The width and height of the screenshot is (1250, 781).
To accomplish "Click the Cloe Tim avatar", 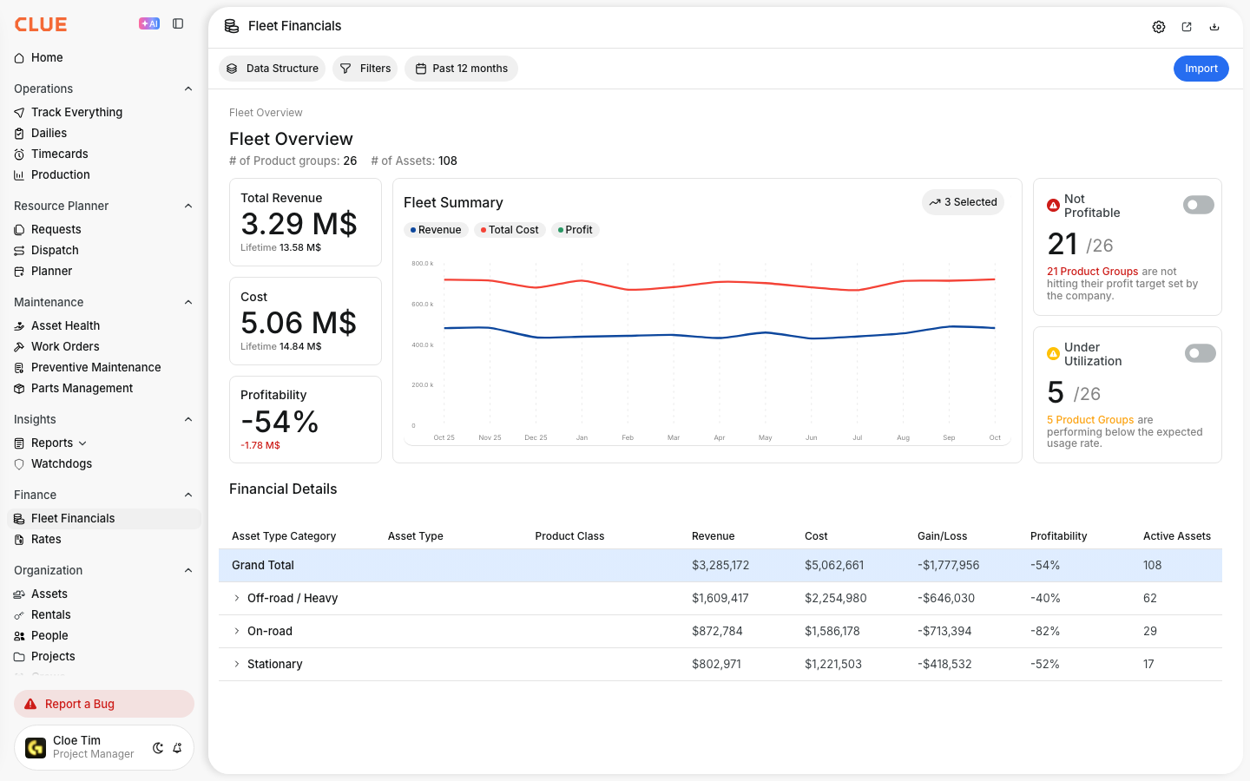I will (x=36, y=748).
